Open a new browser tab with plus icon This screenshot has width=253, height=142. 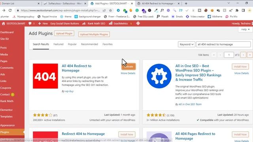[186, 4]
